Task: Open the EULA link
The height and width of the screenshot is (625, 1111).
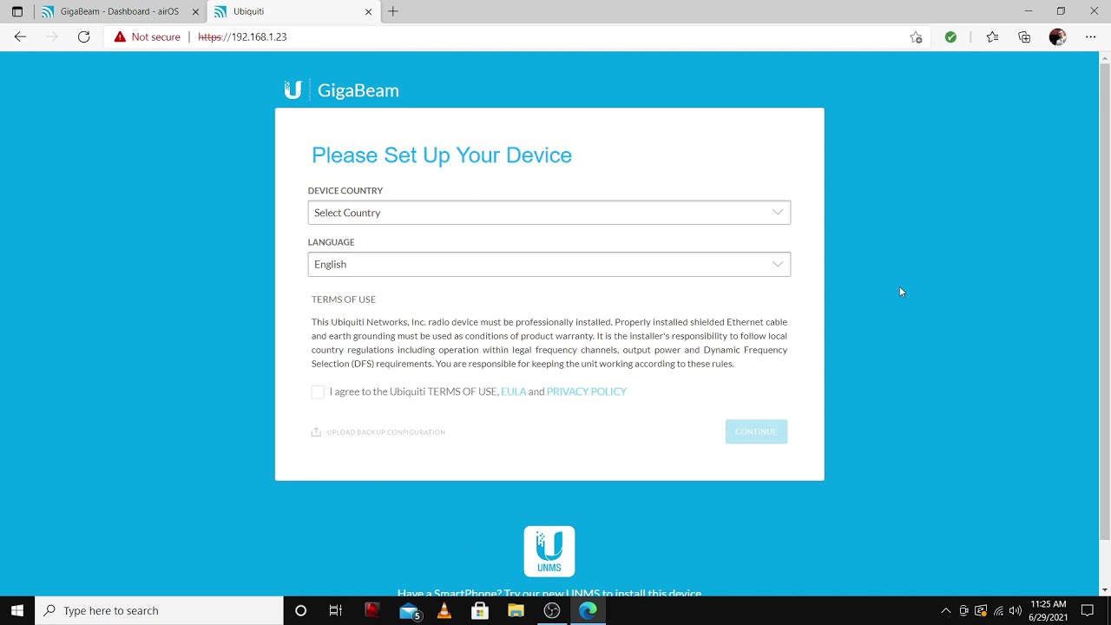Action: tap(513, 391)
